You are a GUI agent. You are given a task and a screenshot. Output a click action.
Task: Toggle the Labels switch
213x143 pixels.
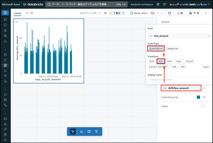(x=203, y=106)
